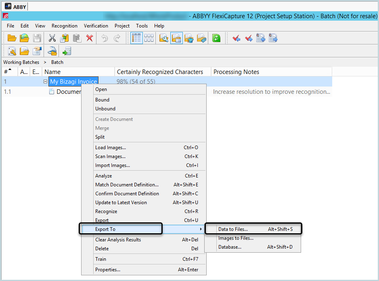Click the folder with graduation cap icon
This screenshot has width=379, height=281.
[189, 38]
